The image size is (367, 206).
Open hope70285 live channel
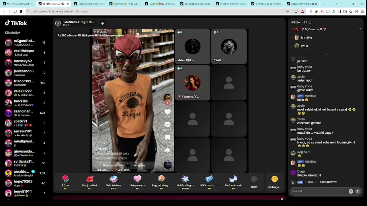25,183
